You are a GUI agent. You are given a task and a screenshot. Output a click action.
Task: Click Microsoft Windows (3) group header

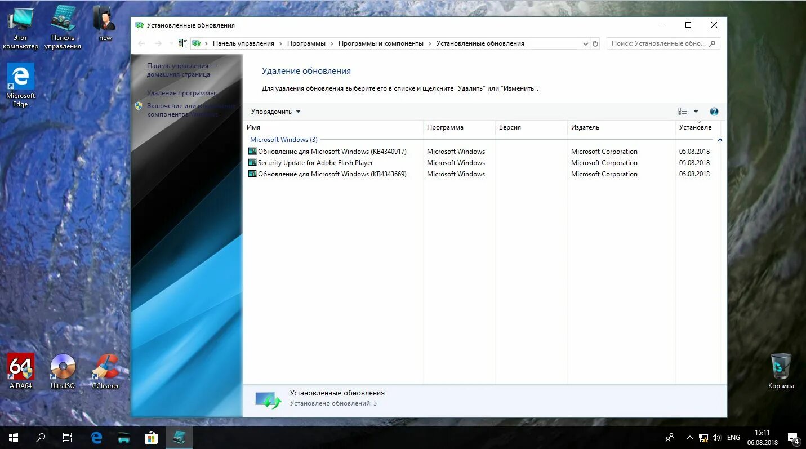284,140
